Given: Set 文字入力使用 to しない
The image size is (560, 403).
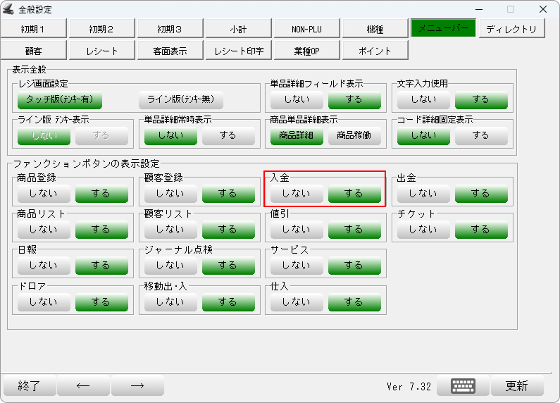Looking at the screenshot, I should point(423,99).
